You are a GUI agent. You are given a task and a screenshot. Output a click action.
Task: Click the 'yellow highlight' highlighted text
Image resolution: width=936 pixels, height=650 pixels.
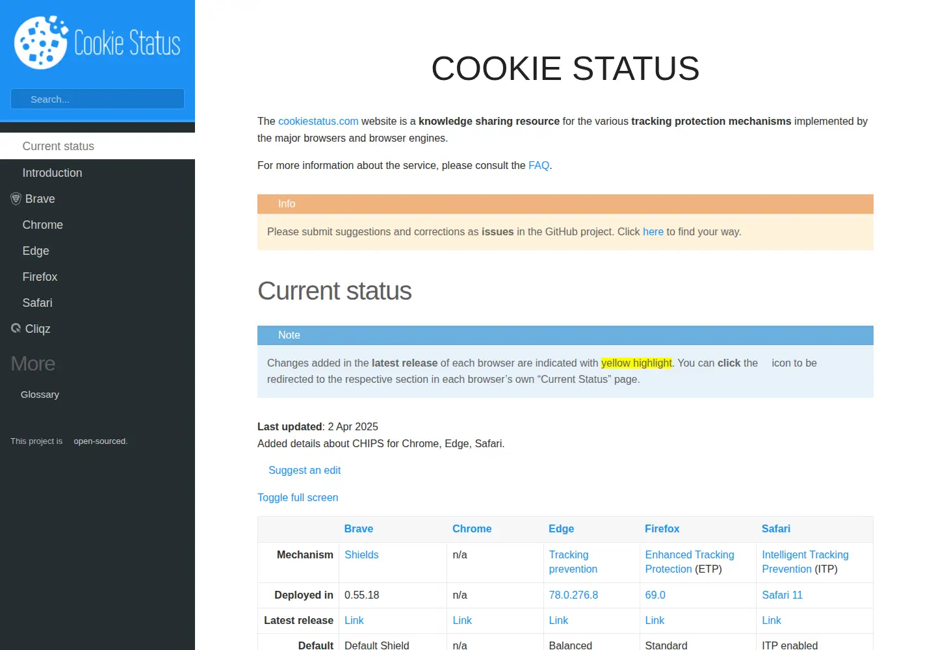tap(636, 363)
